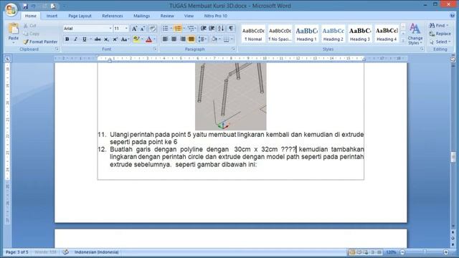Toggle show paragraph marks
459x258 pixels.
click(x=231, y=29)
